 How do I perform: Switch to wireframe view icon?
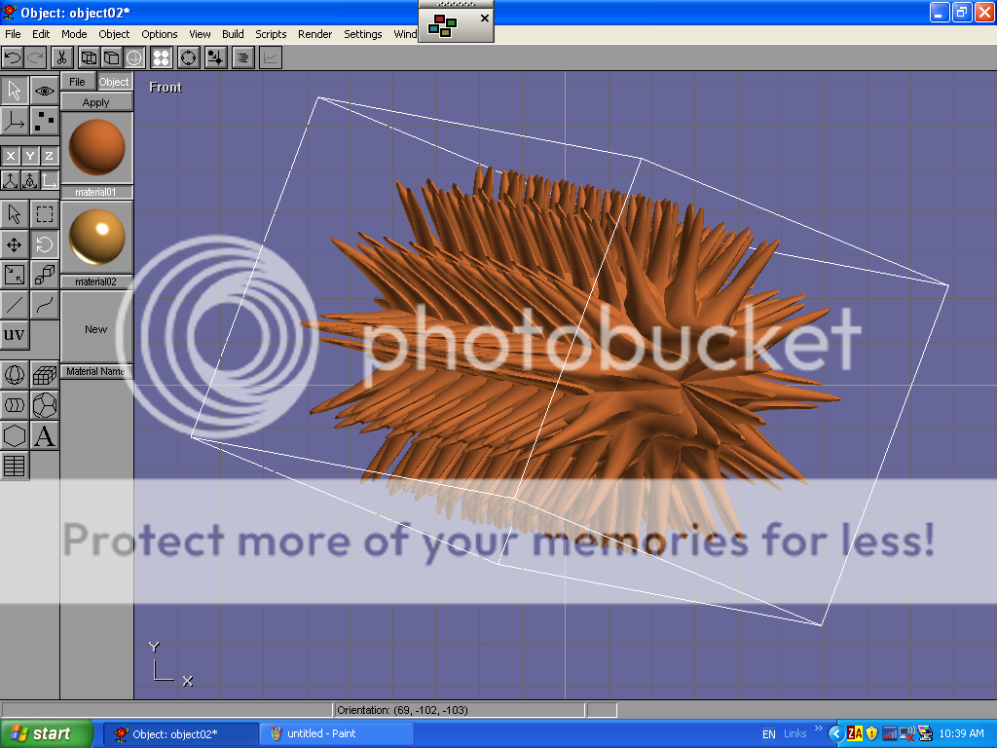(x=89, y=57)
